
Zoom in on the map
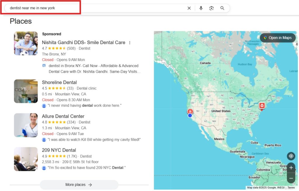(291, 168)
